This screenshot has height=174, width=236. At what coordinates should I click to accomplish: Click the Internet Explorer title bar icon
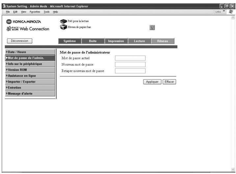[x=4, y=6]
